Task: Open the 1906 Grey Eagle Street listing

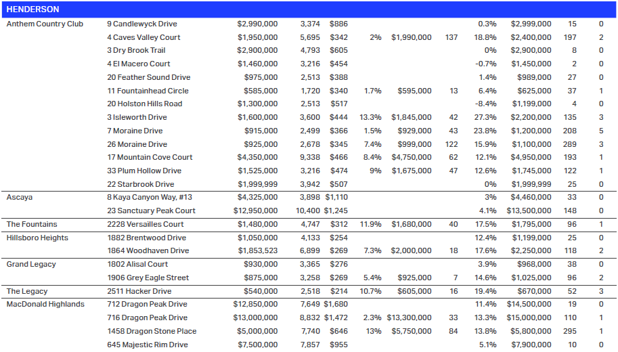Action: [148, 278]
